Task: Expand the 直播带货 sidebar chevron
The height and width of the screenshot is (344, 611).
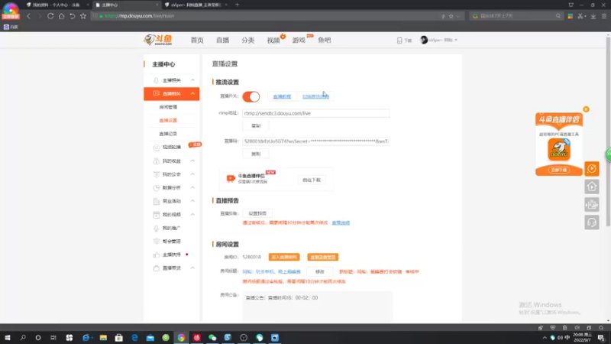Action: (192, 268)
